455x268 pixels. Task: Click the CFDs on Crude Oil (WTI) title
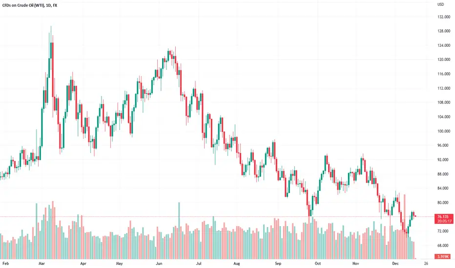(22, 5)
